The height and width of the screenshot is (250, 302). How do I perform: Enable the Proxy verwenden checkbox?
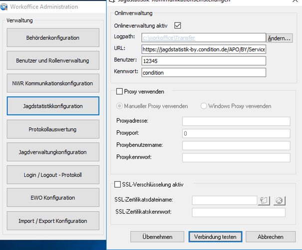pyautogui.click(x=119, y=91)
